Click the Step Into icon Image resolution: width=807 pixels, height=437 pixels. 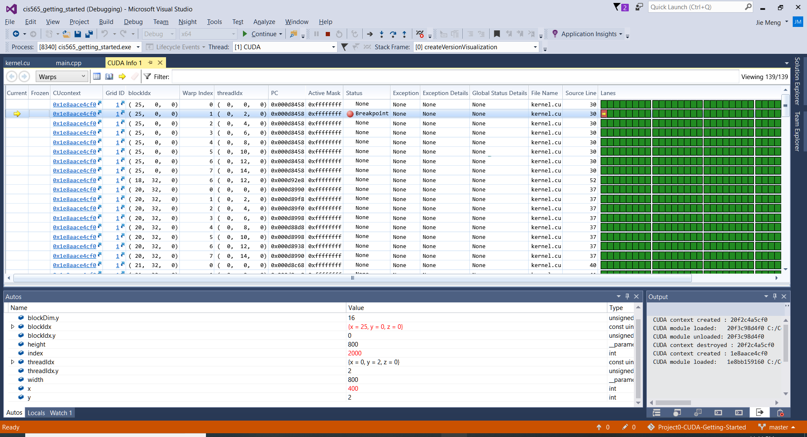382,34
